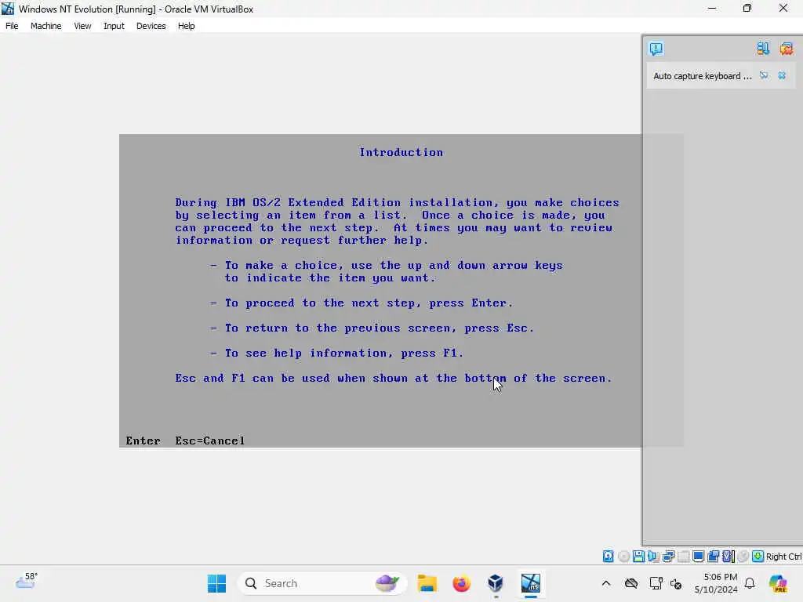Launch Firefox from the taskbar
The width and height of the screenshot is (803, 602).
click(461, 583)
